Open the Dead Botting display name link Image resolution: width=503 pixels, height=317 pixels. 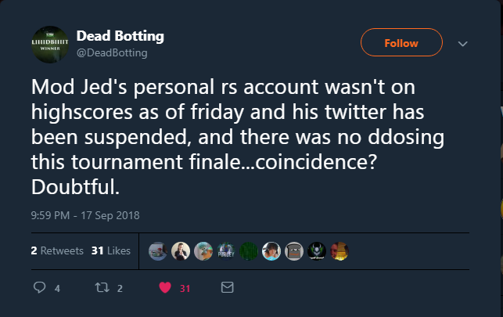(x=120, y=37)
